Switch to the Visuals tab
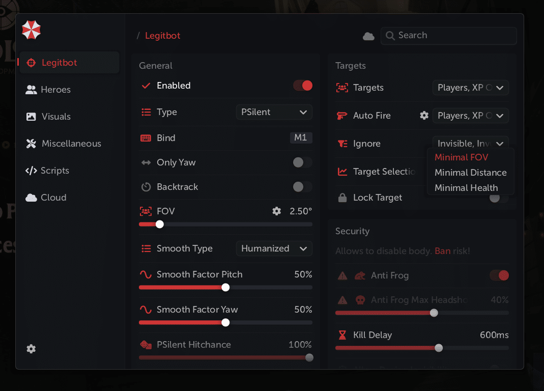 [x=56, y=117]
